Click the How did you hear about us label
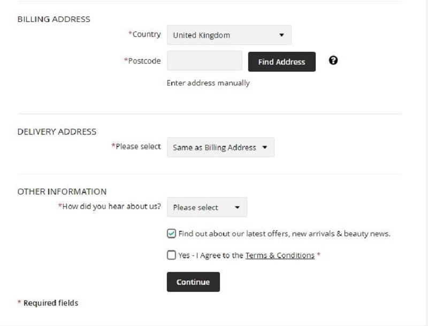Screen dimensions: 428x326 [x=109, y=206]
